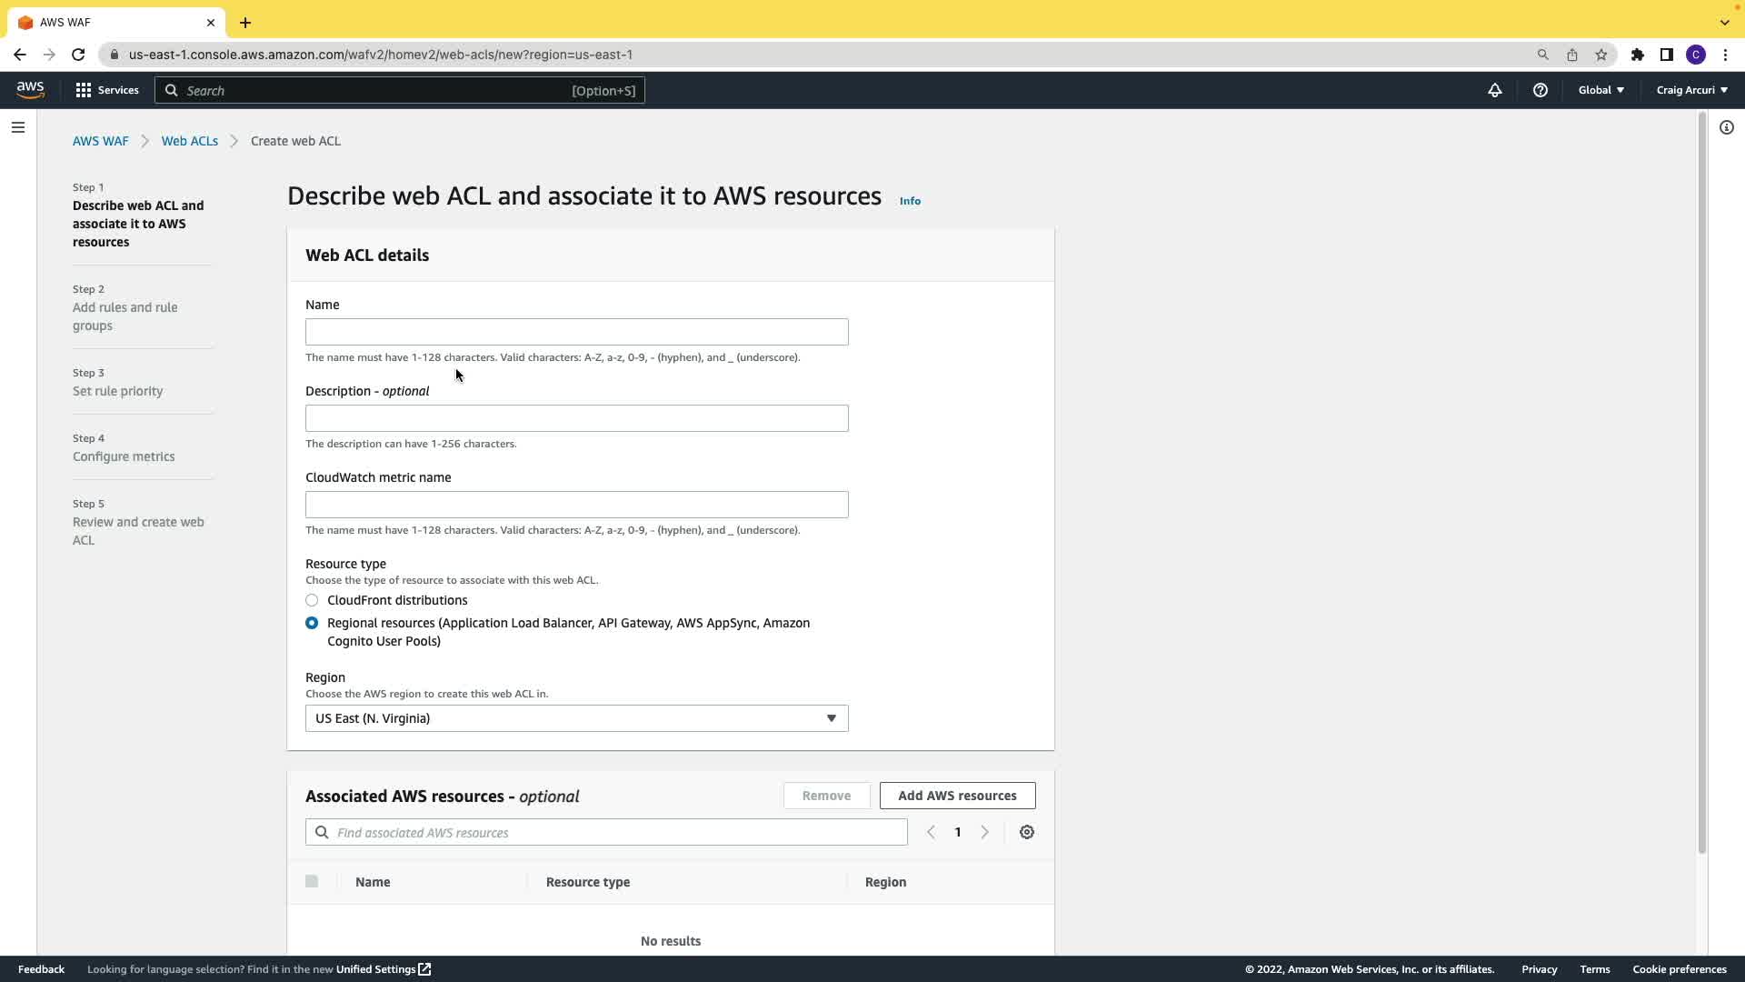Open the Info link beside heading
This screenshot has width=1745, height=982.
point(909,201)
